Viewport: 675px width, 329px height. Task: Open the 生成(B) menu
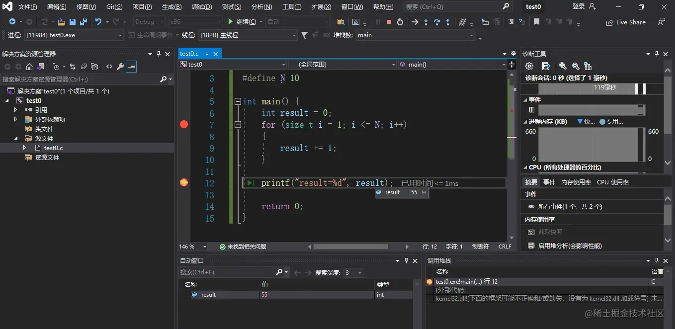(x=171, y=7)
